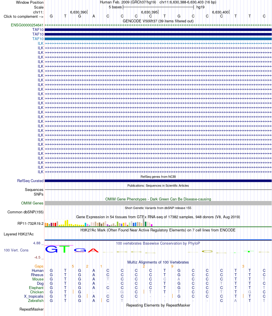Image resolution: width=272 pixels, height=316 pixels.
Task: Click the orange Gaps row label
Action: point(39,266)
